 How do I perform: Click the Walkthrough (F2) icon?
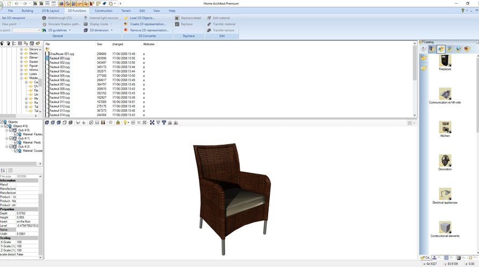[x=44, y=18]
